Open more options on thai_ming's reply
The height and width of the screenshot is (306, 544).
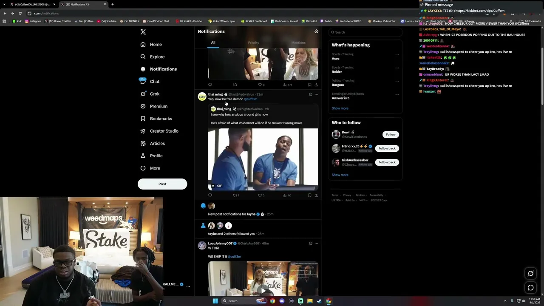(x=316, y=94)
